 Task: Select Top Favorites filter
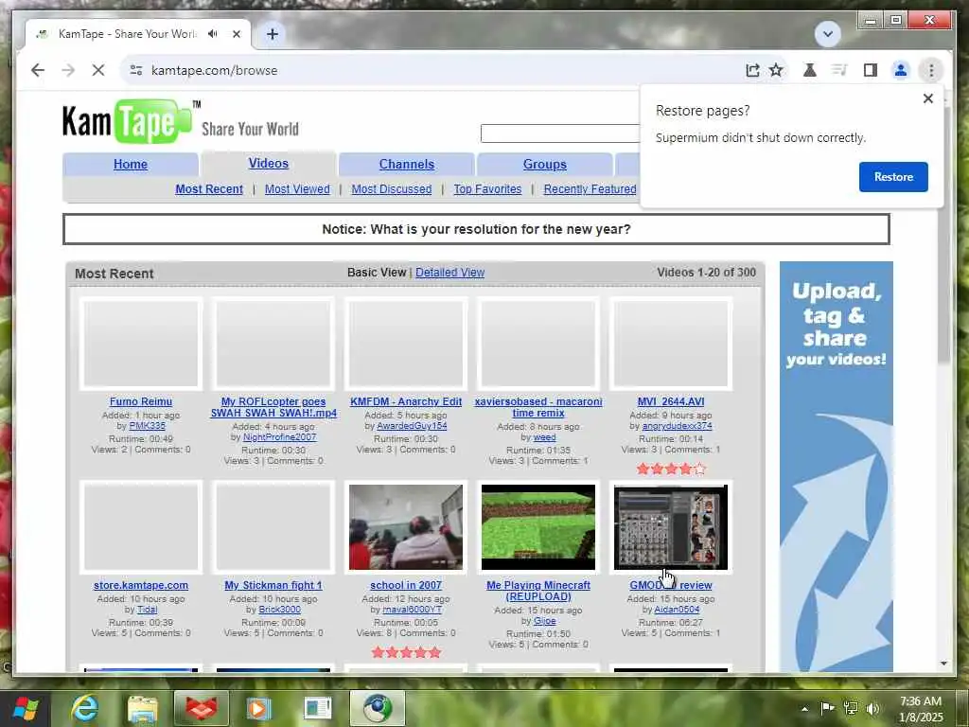click(487, 189)
